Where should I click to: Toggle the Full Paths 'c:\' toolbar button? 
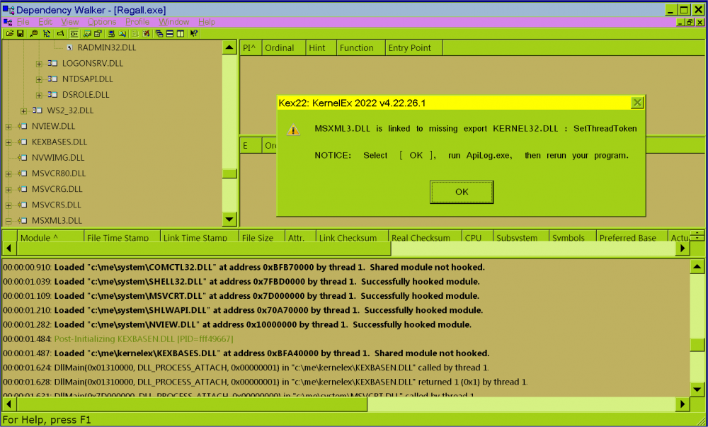tap(61, 33)
